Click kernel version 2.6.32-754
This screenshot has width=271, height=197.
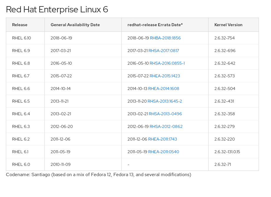tap(224, 38)
